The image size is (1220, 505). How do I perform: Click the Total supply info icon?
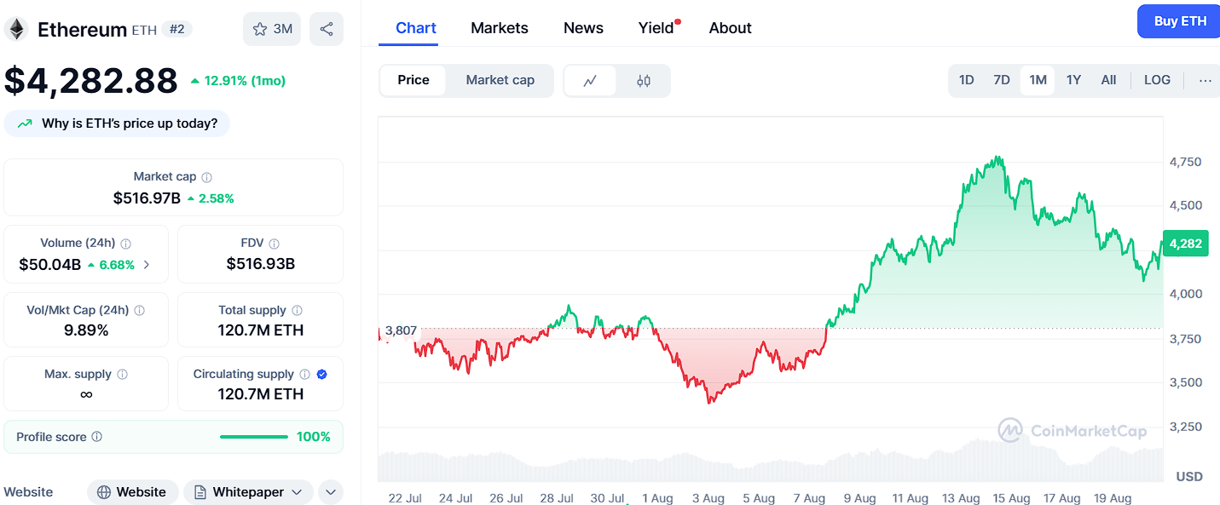[x=297, y=311]
